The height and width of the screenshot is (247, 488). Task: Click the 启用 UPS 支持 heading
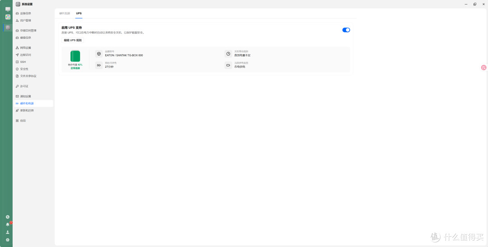pyautogui.click(x=71, y=28)
